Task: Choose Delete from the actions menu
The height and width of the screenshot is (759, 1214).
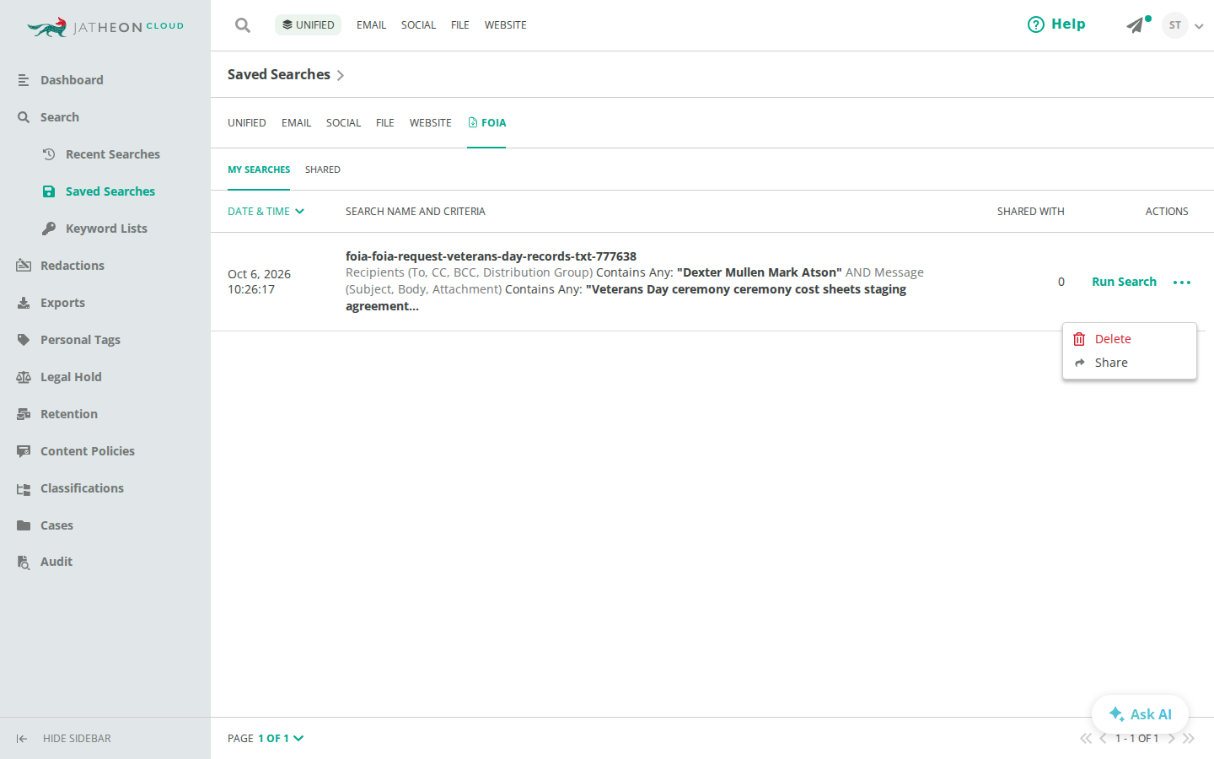Action: tap(1130, 339)
